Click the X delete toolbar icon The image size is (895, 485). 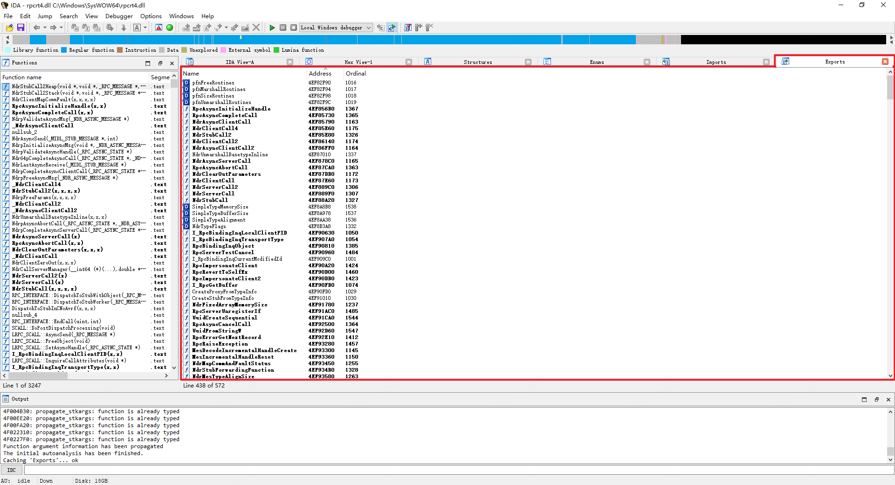pyautogui.click(x=256, y=28)
